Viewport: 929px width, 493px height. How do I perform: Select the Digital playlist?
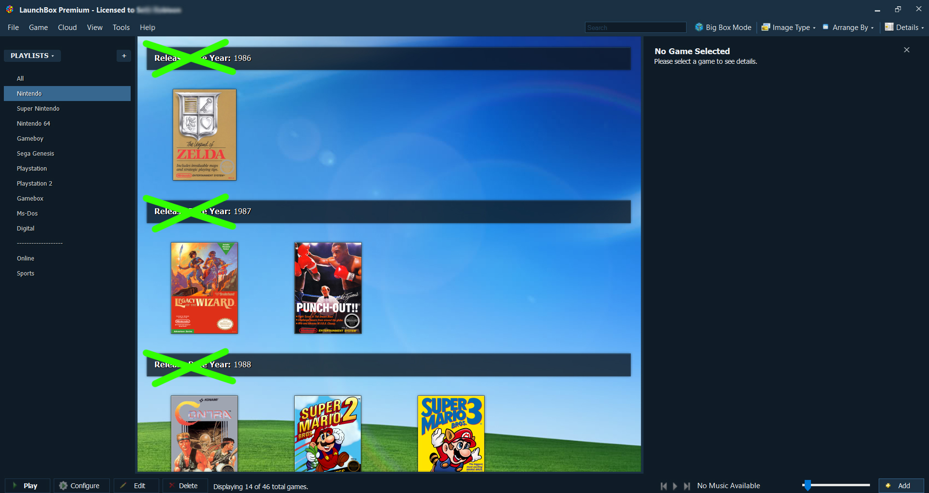coord(67,228)
